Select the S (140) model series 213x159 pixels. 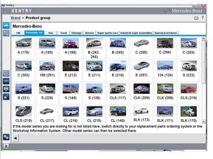click(x=71, y=93)
